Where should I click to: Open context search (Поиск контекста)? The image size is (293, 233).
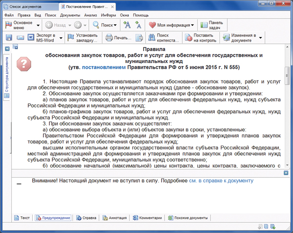[x=166, y=38]
